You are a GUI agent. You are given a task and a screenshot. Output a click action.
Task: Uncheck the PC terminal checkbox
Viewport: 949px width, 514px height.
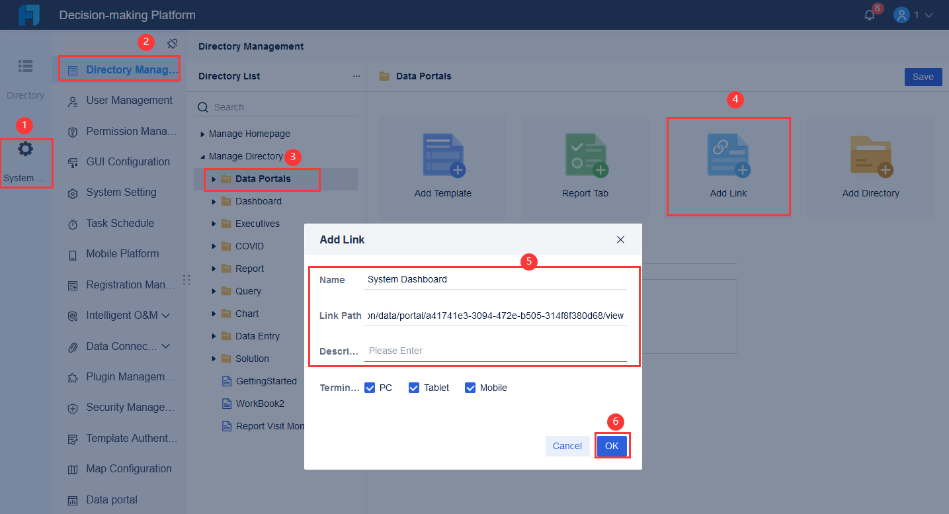point(370,387)
